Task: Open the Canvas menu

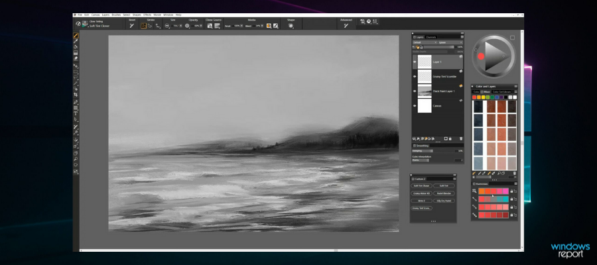Action: [x=96, y=15]
